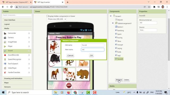
Task: Click the Rename button under Components
Action: pos(119,80)
